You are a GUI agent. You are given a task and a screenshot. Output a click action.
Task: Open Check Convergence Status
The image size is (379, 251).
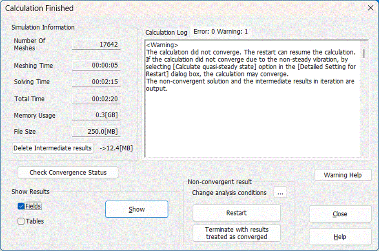68,173
